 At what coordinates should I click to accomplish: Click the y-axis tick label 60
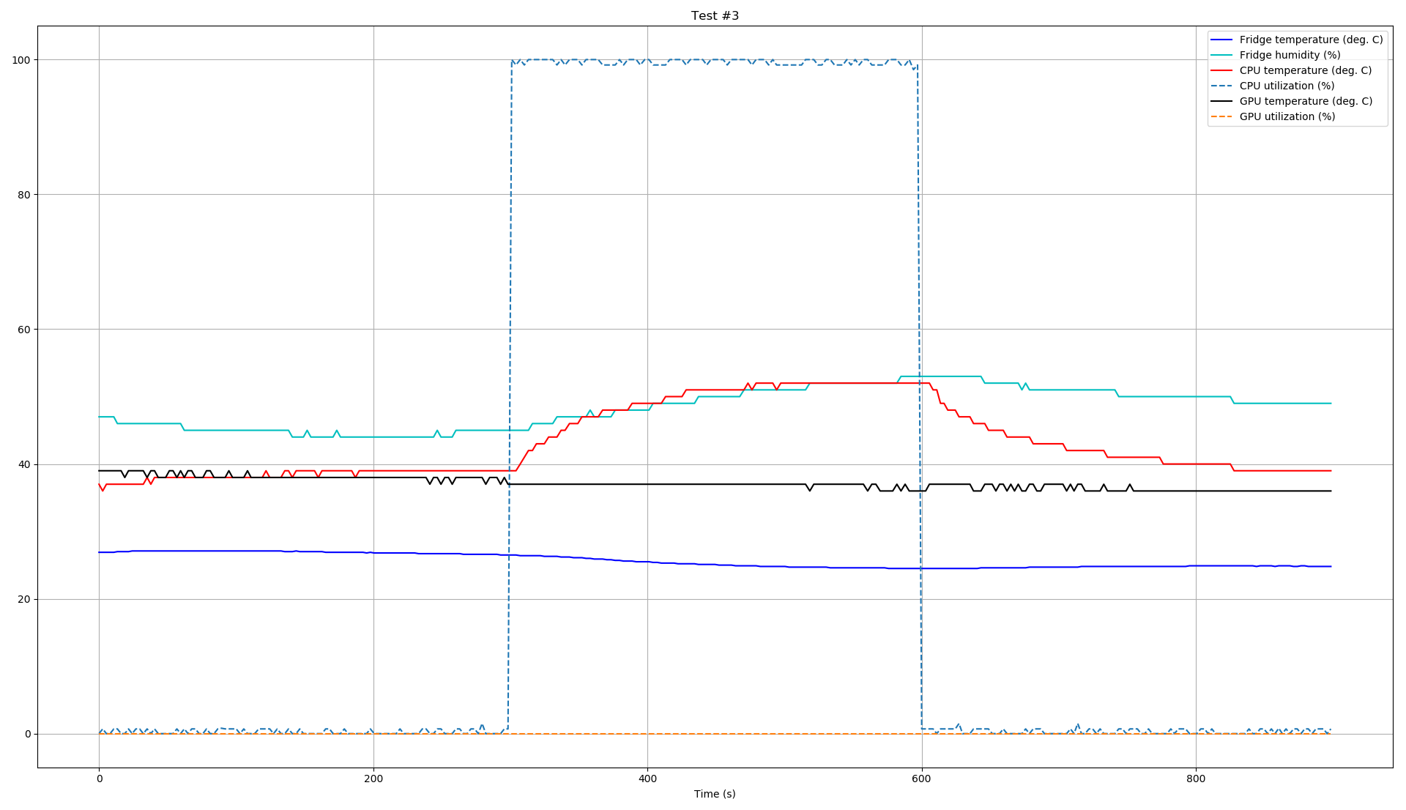point(23,330)
